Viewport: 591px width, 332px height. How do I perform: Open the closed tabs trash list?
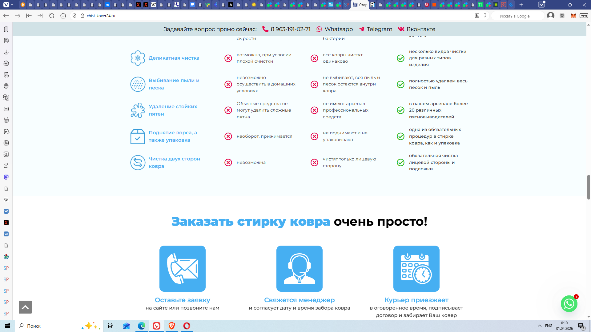[541, 5]
